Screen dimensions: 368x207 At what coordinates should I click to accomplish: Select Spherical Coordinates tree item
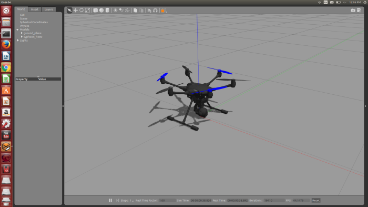[34, 22]
